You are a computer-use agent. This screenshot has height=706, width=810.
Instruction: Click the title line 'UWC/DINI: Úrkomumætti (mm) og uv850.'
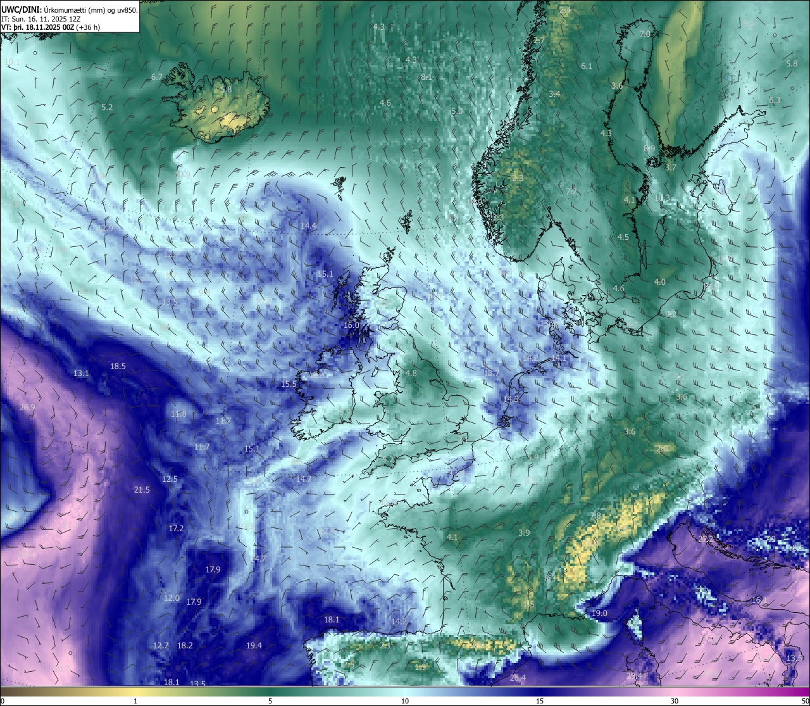(69, 10)
